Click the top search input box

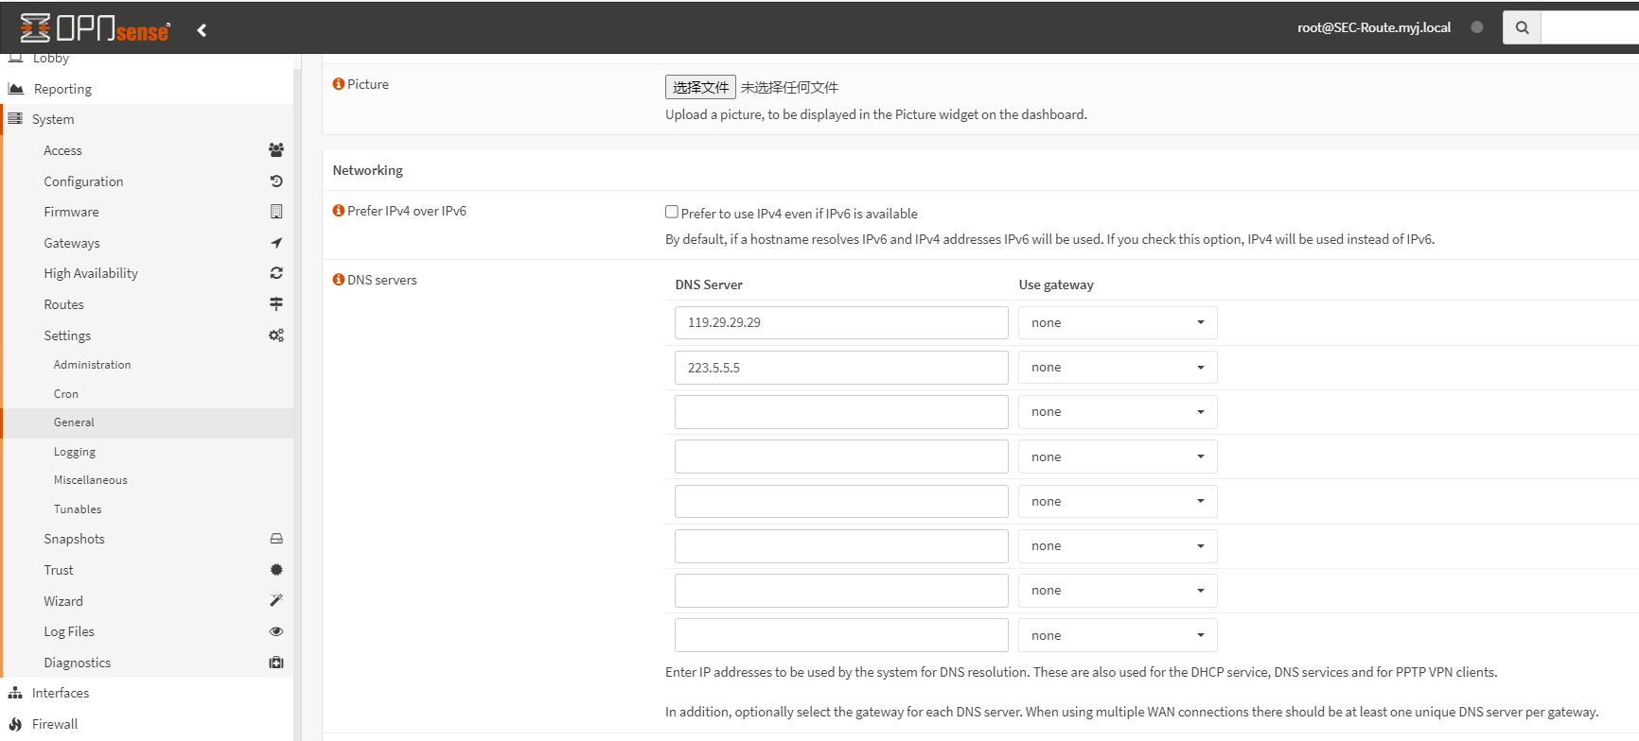click(x=1590, y=27)
